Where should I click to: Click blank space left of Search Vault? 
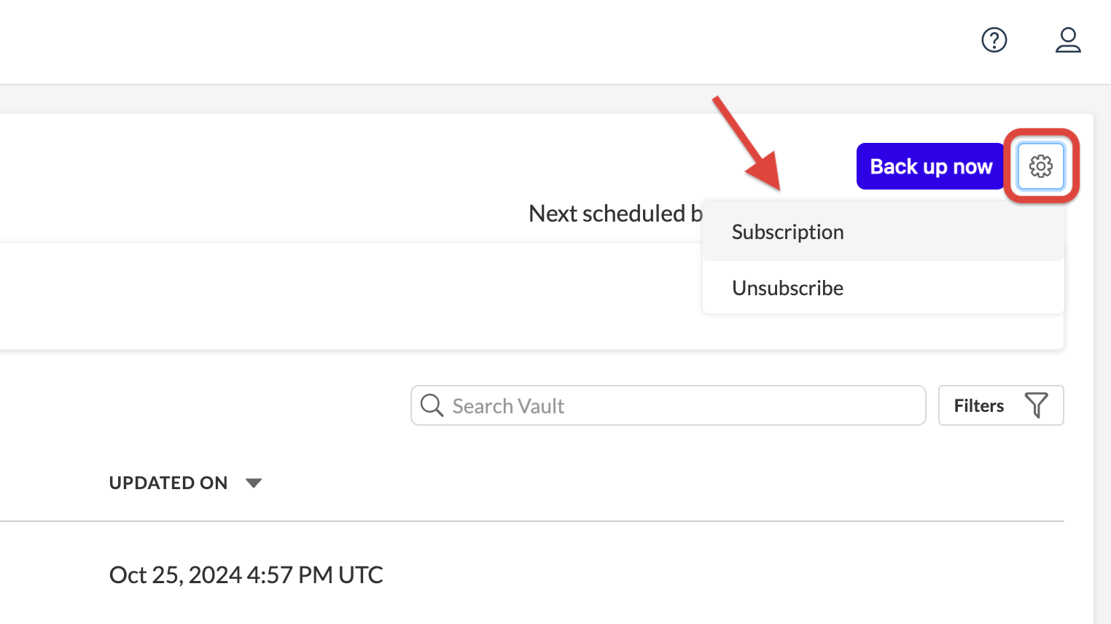(219, 405)
